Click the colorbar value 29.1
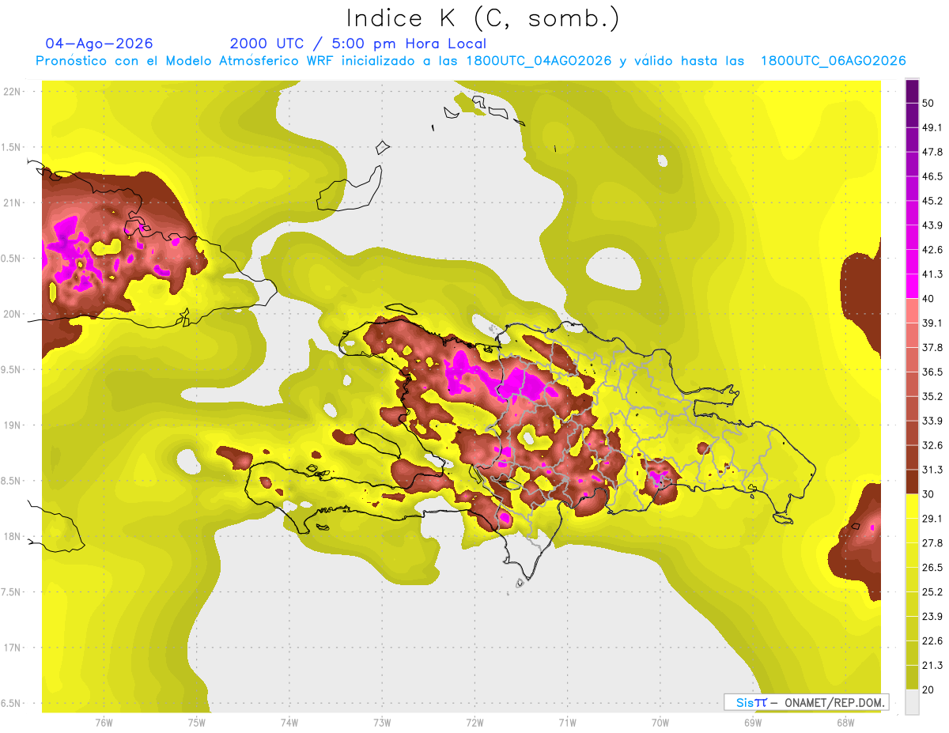The height and width of the screenshot is (733, 949). pos(932,519)
